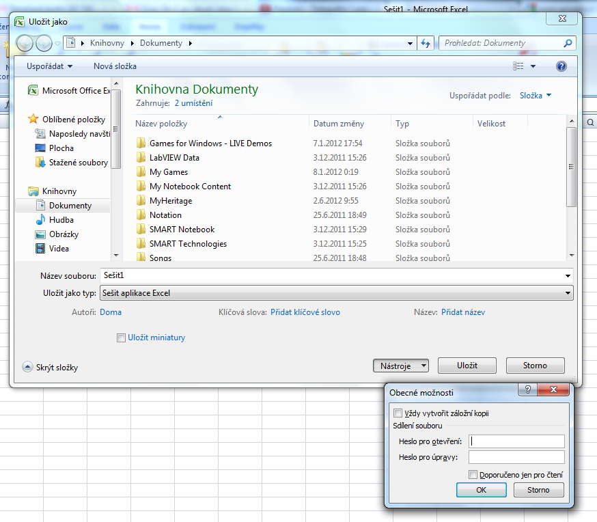Expand the Uložit jako typ combo box
The height and width of the screenshot is (522, 597).
[337, 293]
